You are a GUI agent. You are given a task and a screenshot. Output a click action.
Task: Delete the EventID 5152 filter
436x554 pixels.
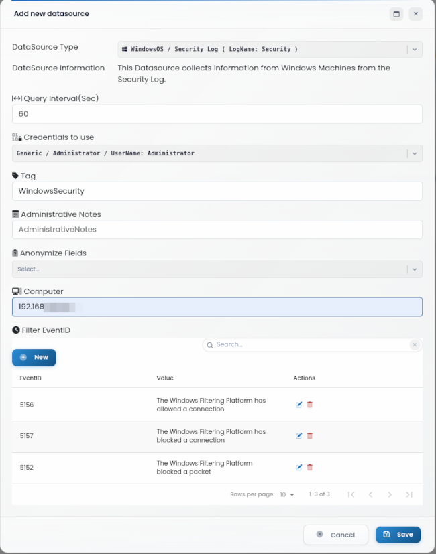310,468
